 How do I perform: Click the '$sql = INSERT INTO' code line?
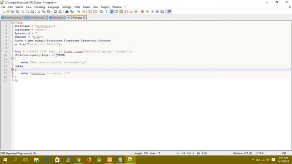pyautogui.click(x=73, y=51)
